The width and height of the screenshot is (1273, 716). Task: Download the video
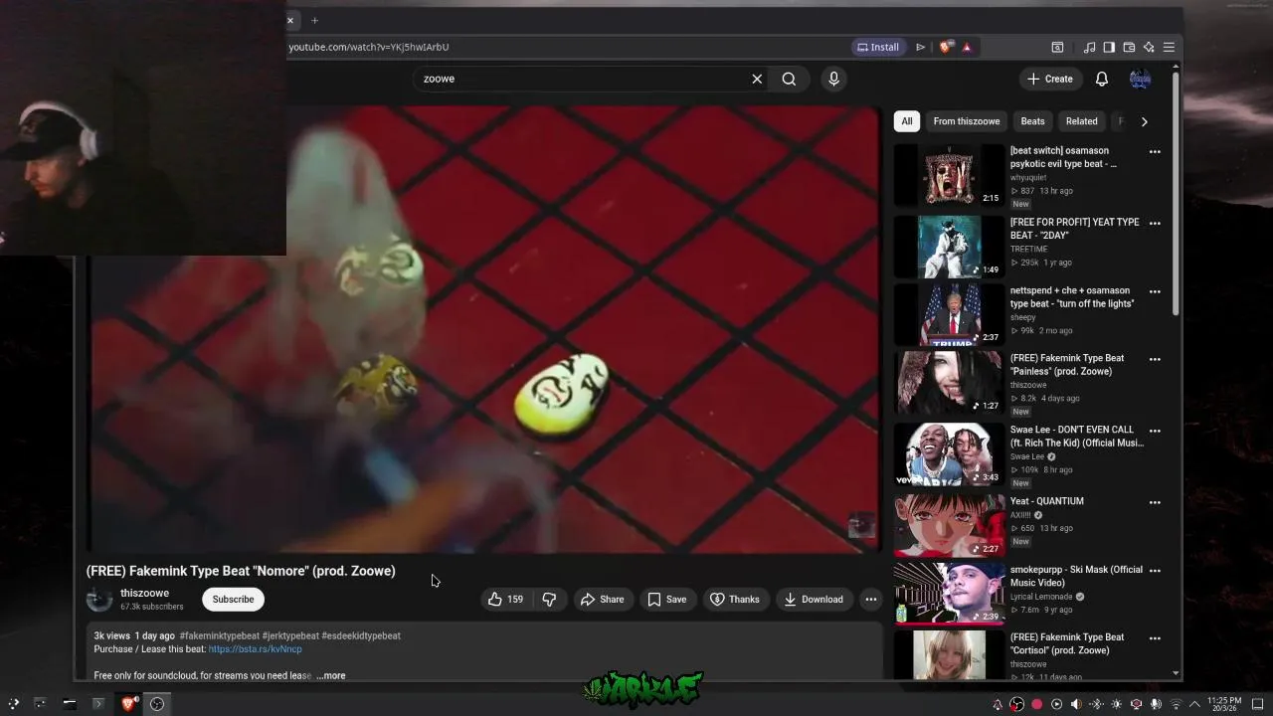[814, 599]
